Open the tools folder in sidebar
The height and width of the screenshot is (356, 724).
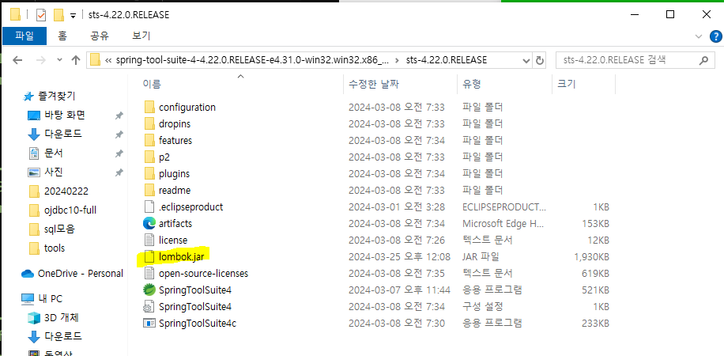click(47, 248)
